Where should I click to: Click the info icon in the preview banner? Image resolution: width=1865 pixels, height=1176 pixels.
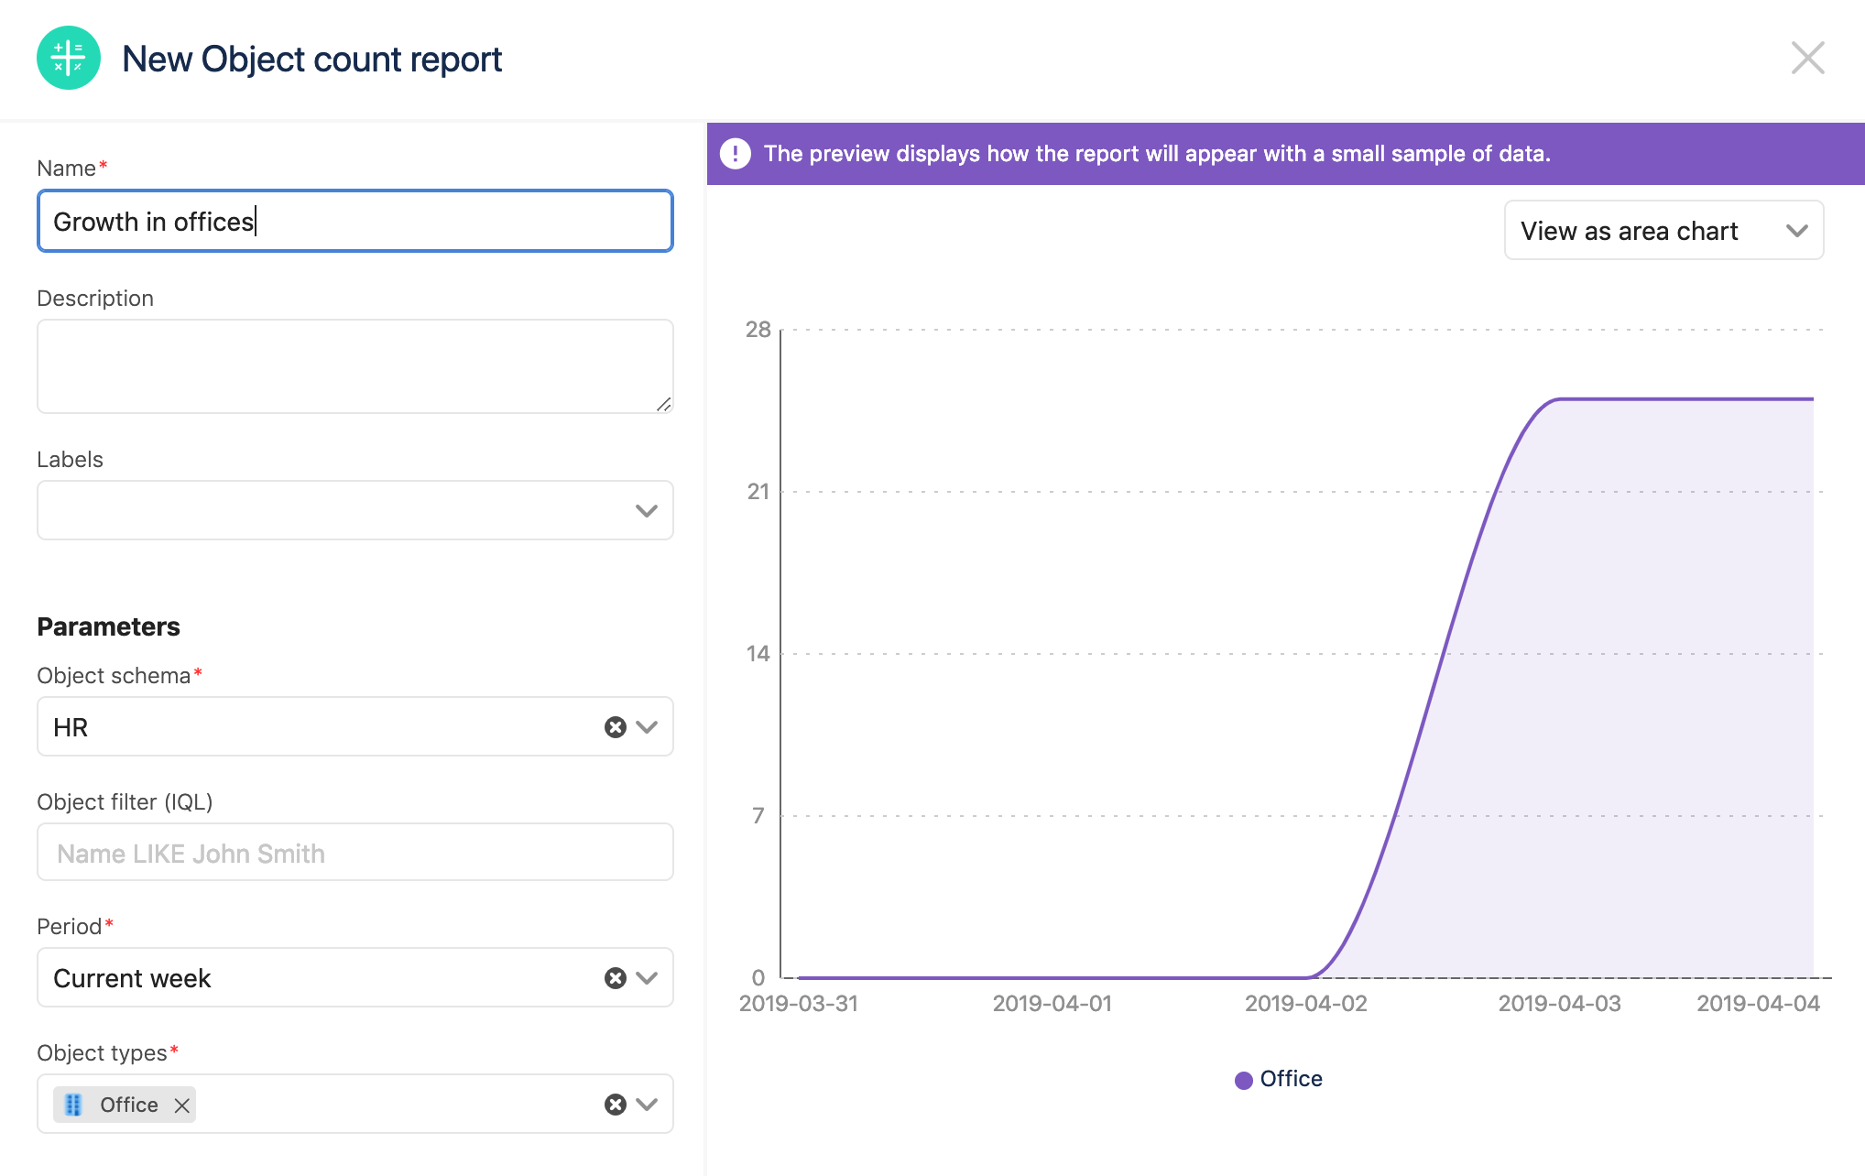pyautogui.click(x=735, y=154)
